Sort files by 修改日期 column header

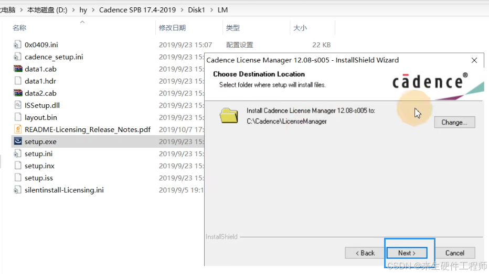172,28
